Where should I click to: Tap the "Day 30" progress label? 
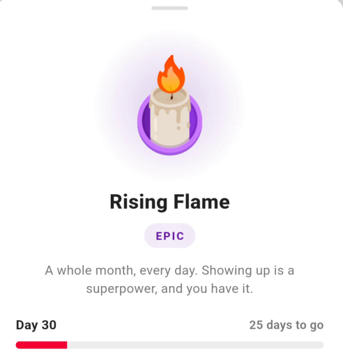[x=36, y=325]
